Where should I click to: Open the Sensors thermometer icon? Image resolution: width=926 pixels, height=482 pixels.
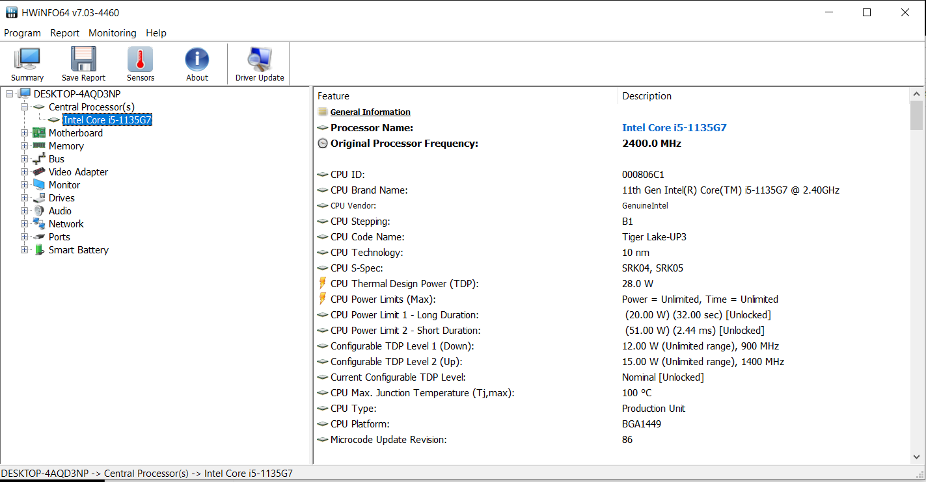point(141,59)
